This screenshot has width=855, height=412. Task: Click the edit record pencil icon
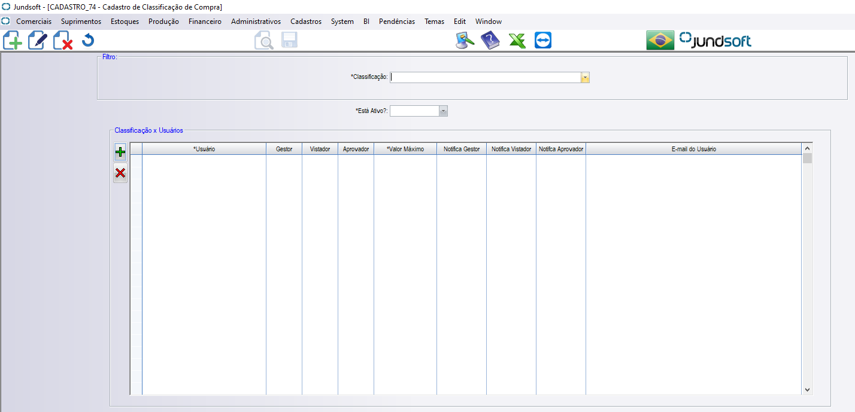click(38, 41)
